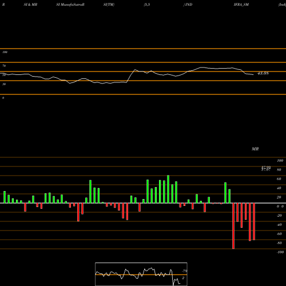Click the -100 label on the MR axis

[x=280, y=252]
